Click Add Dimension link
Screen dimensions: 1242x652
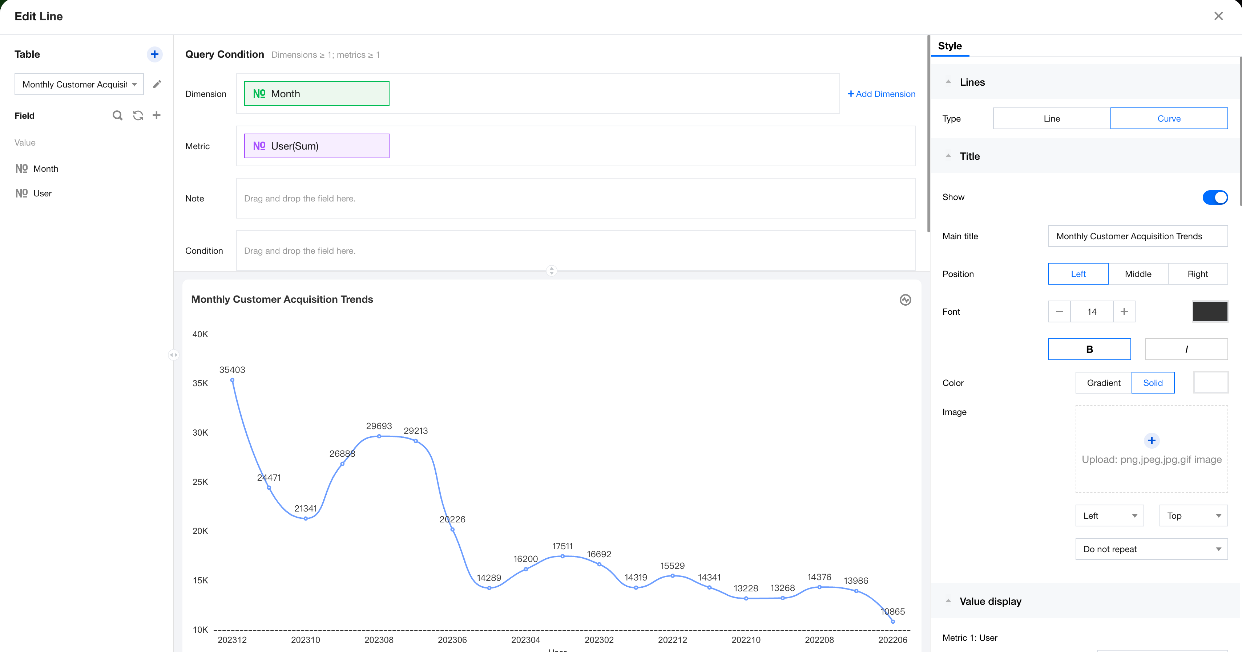tap(881, 94)
